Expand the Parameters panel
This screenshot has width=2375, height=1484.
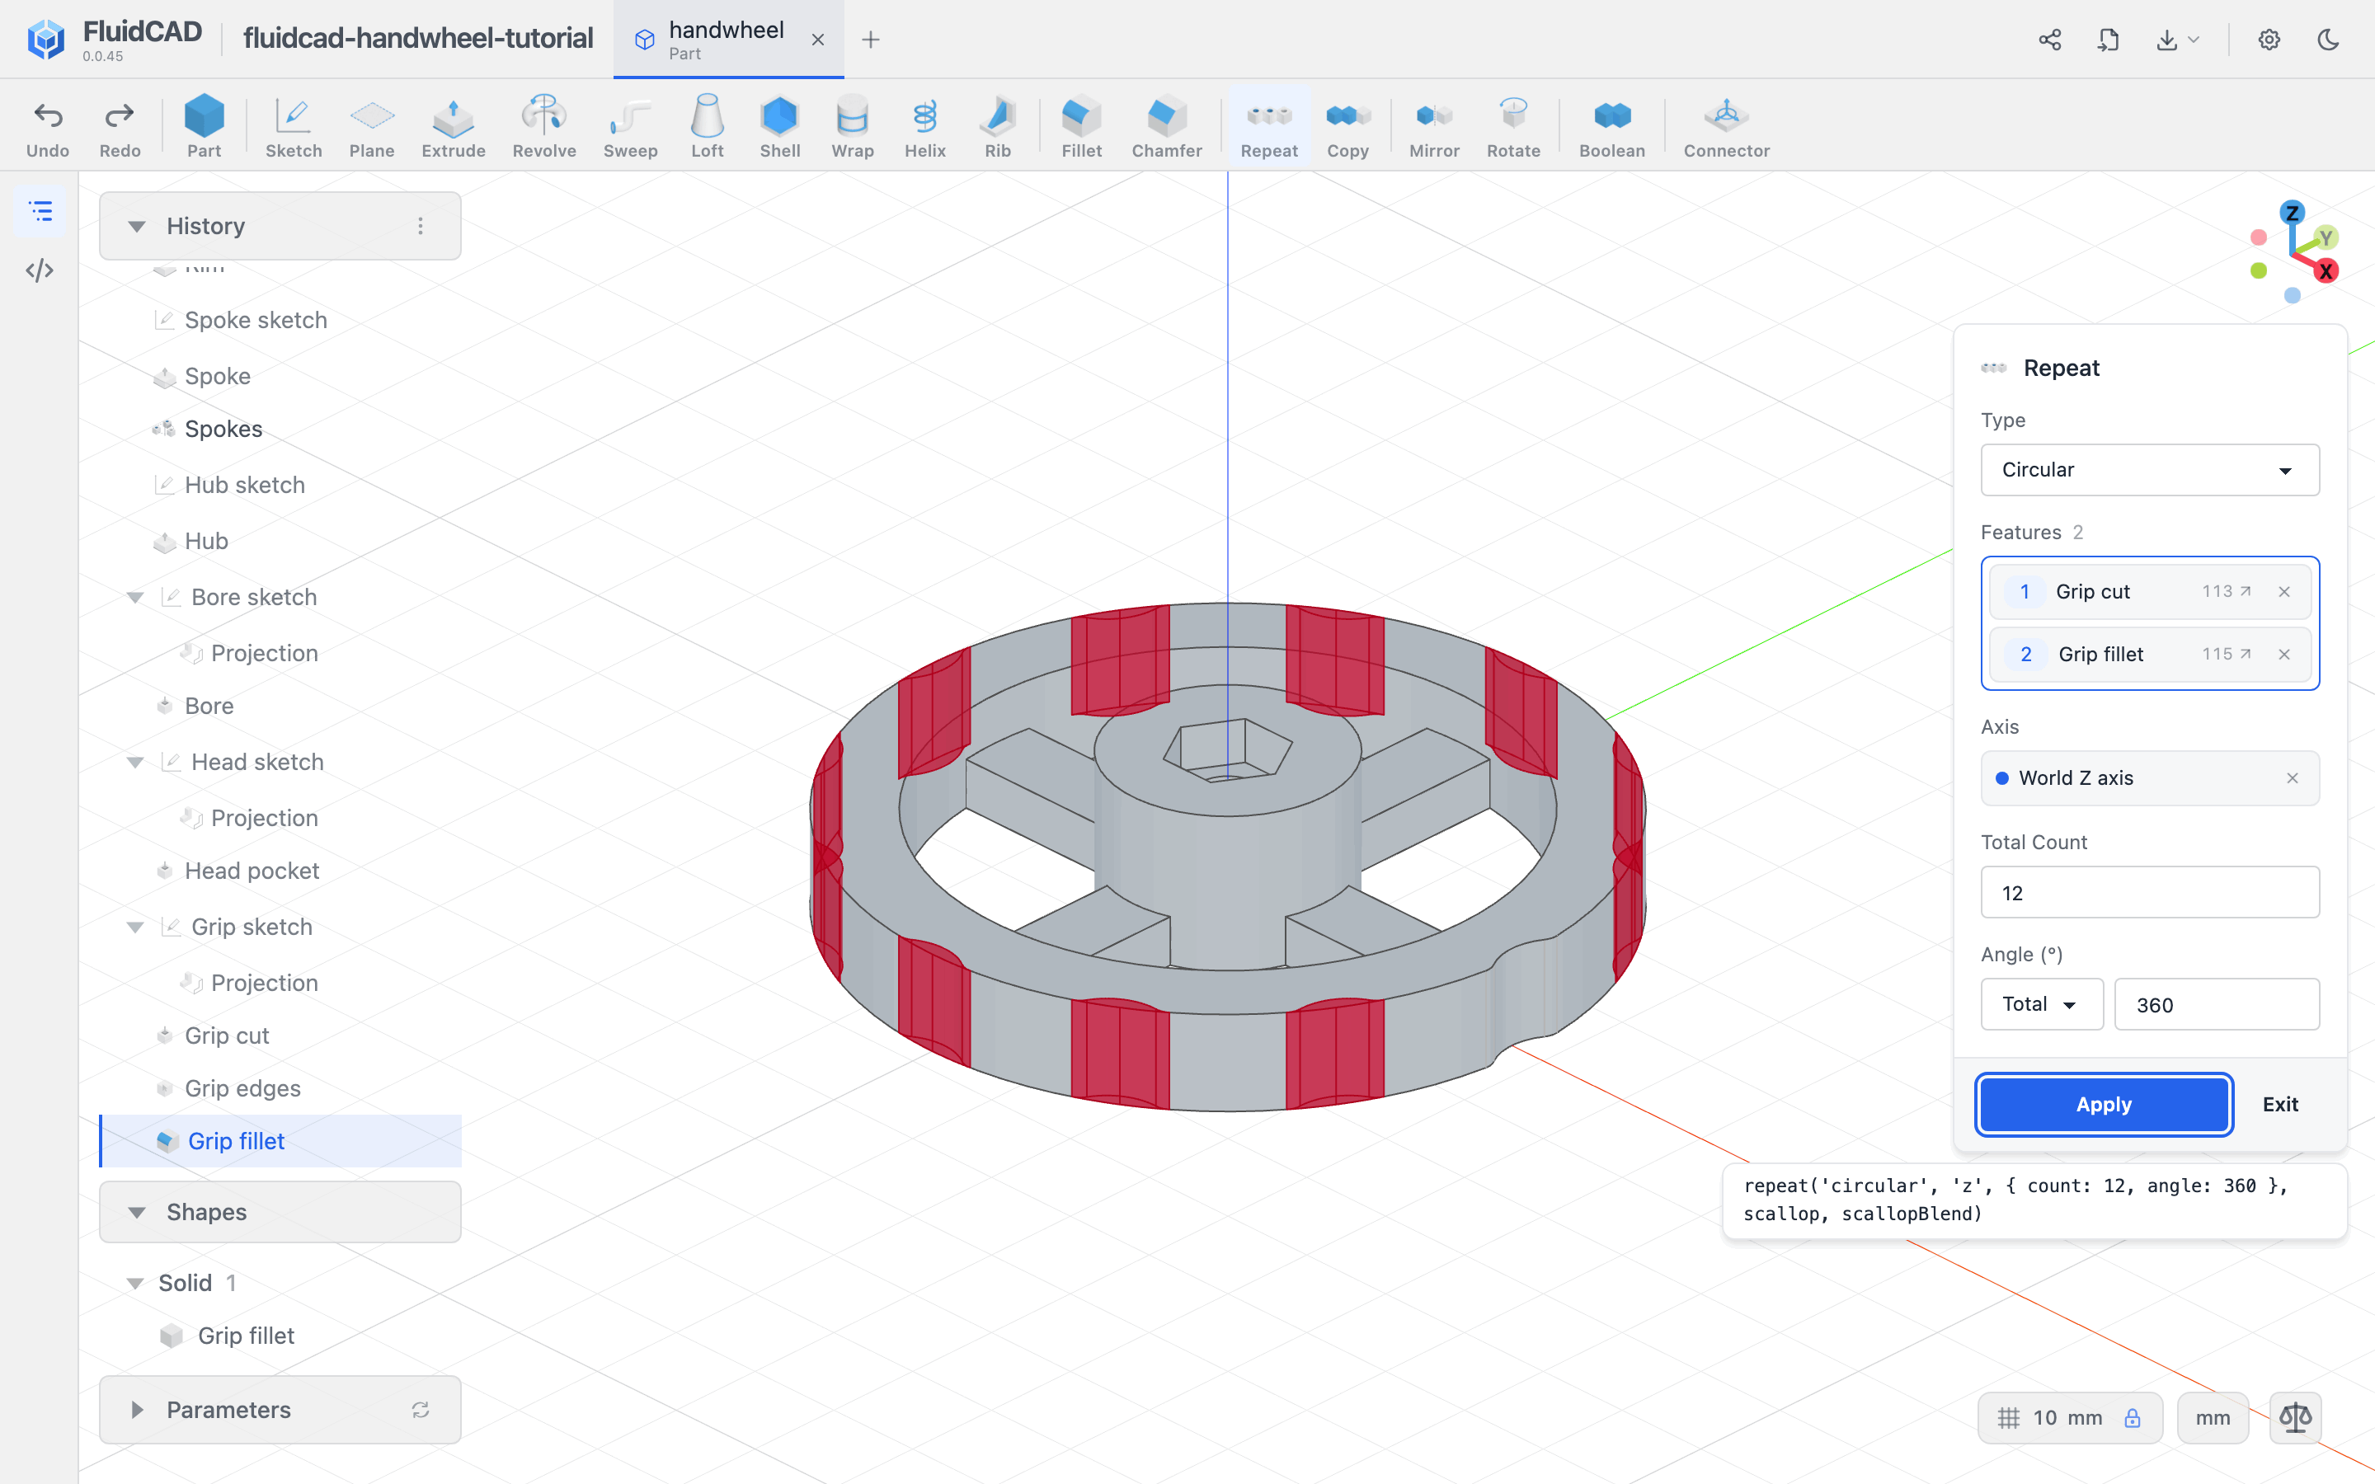(136, 1410)
